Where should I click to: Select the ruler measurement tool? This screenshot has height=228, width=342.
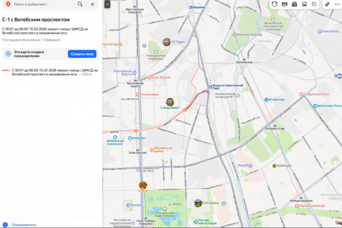point(327,4)
